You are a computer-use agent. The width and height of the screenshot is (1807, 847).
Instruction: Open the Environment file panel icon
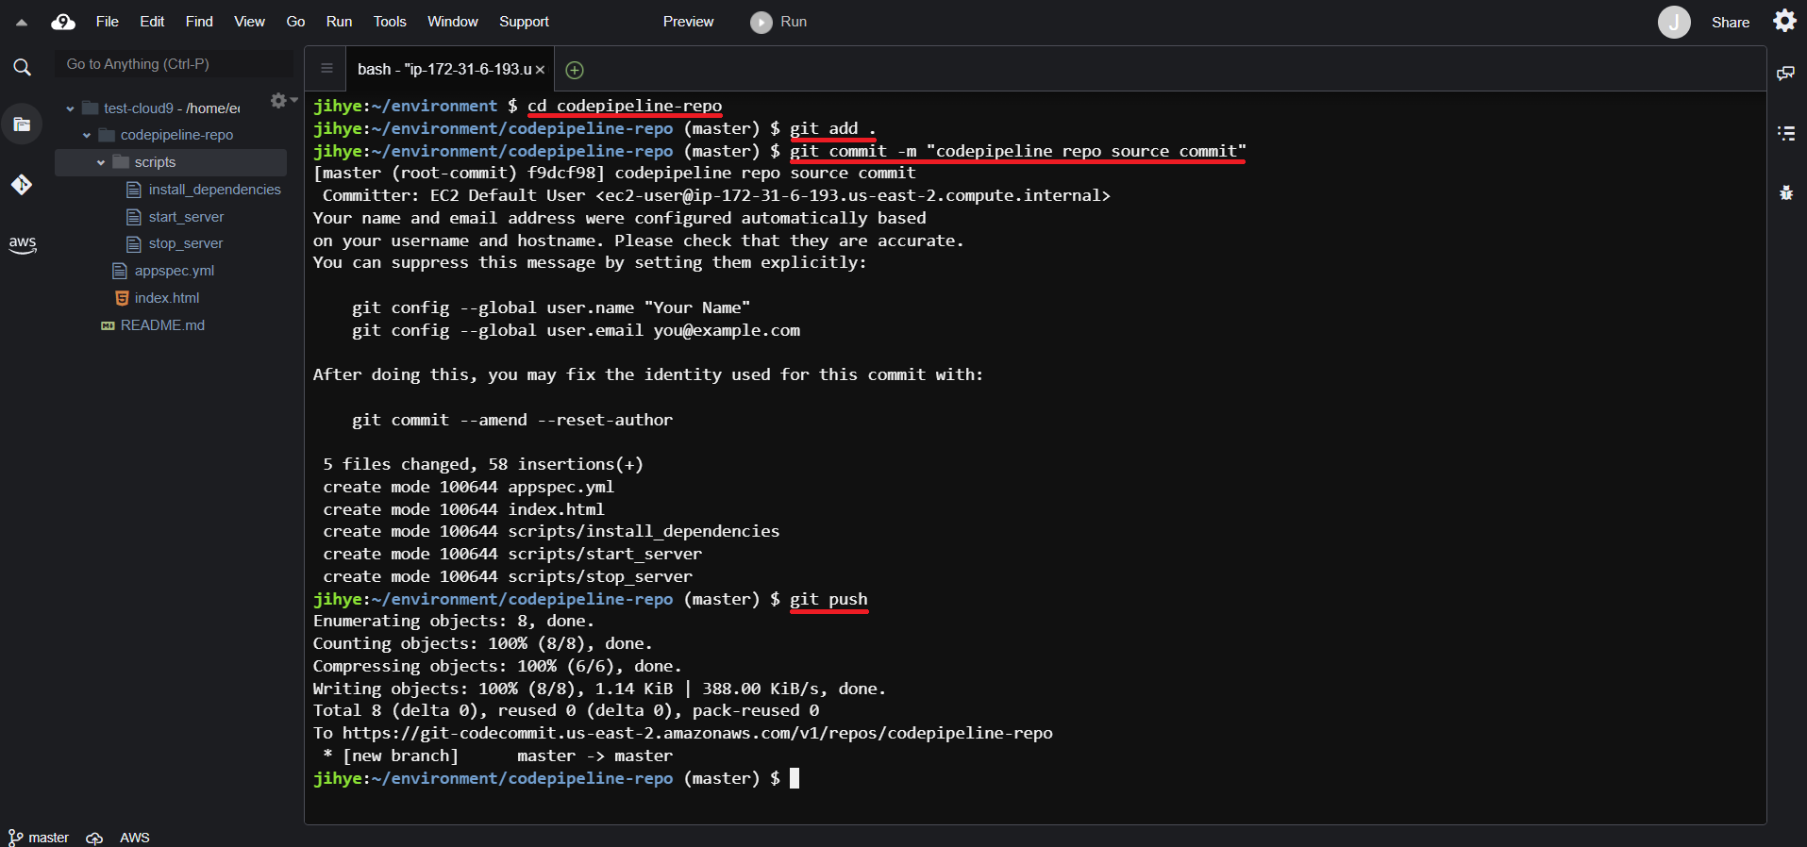pyautogui.click(x=22, y=124)
